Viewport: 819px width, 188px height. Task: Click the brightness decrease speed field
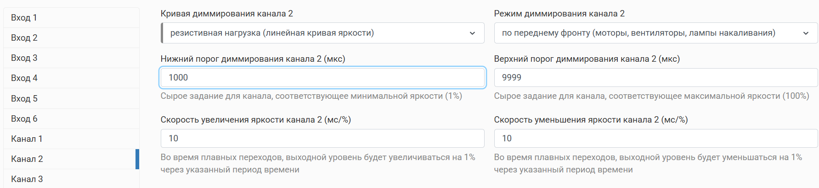click(x=656, y=138)
